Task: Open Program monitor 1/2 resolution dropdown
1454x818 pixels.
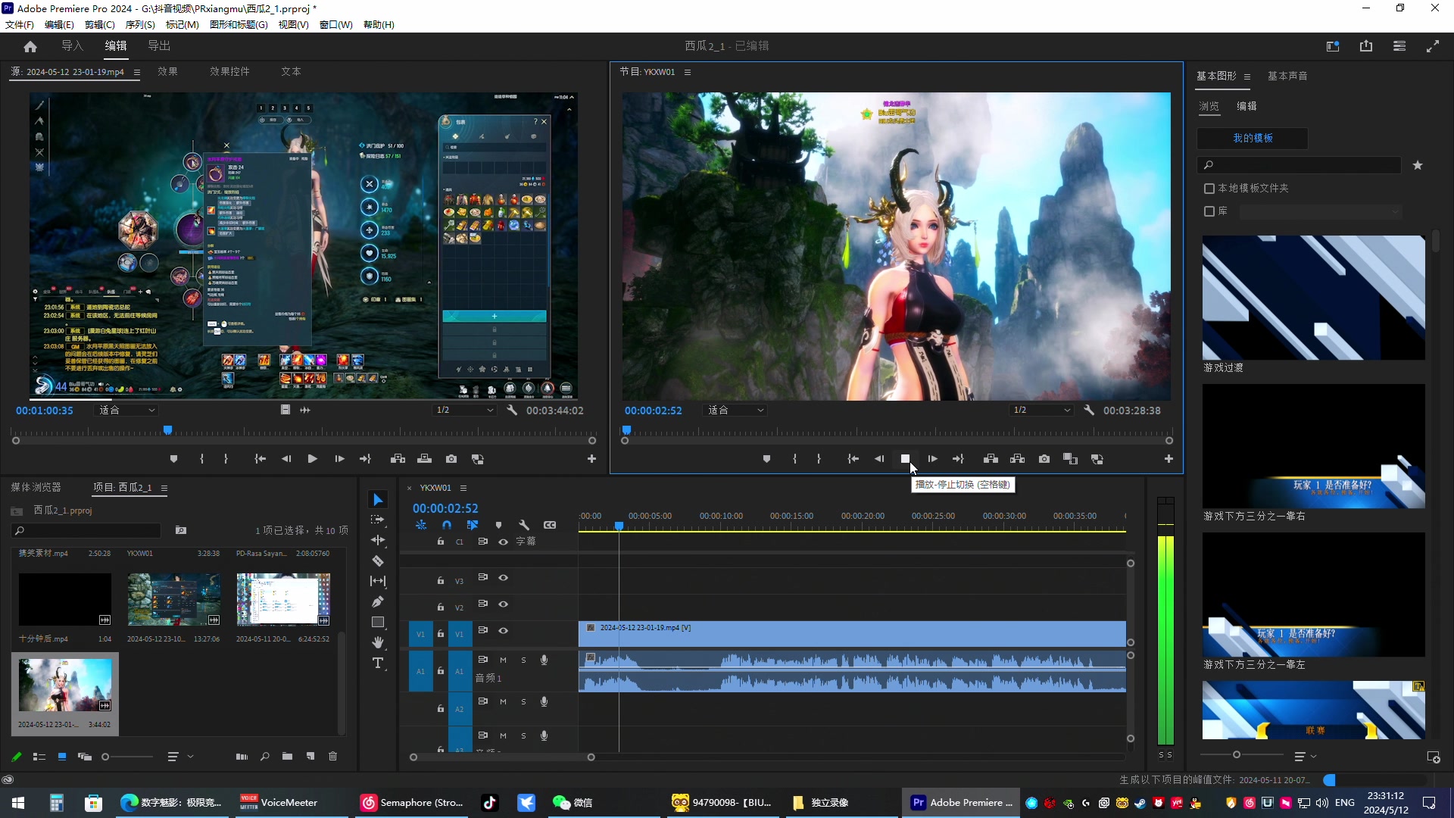Action: 1042,410
